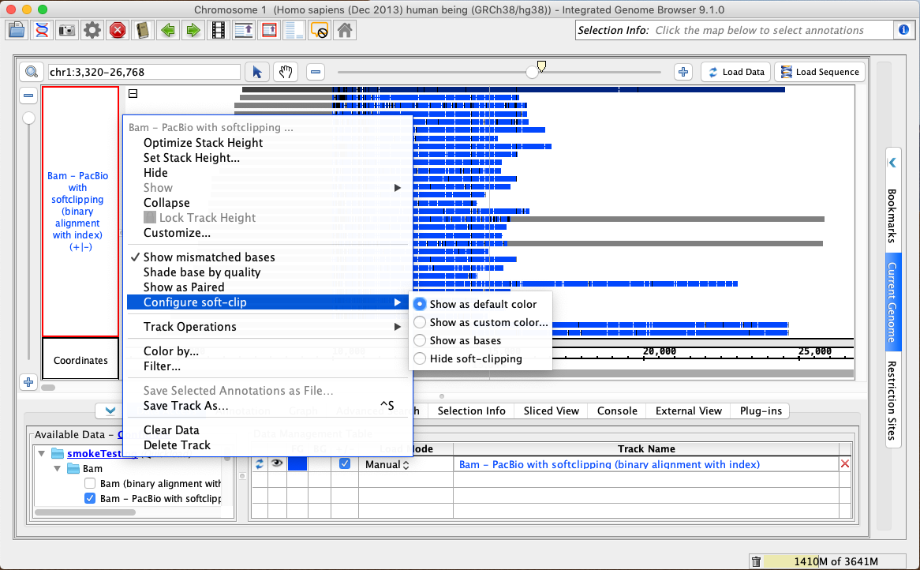
Task: Delete track with red X in table
Action: 845,463
